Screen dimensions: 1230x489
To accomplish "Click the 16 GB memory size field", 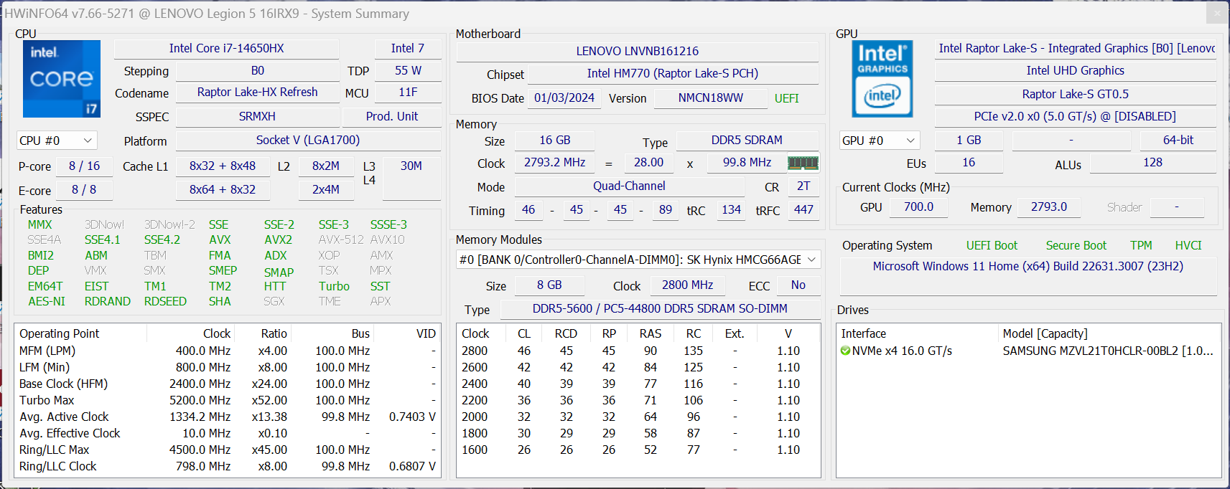I will coord(554,141).
